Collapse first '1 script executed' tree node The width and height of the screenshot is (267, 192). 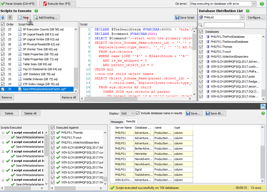(3, 133)
